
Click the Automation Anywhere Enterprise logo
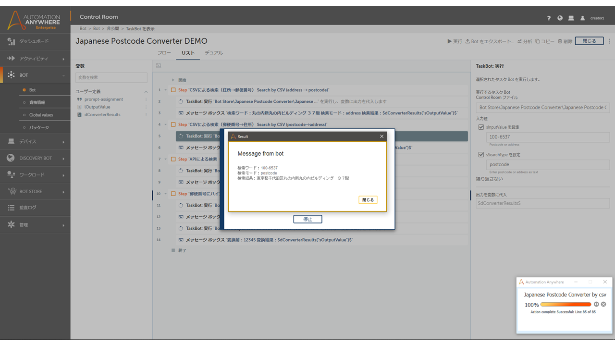tap(35, 20)
